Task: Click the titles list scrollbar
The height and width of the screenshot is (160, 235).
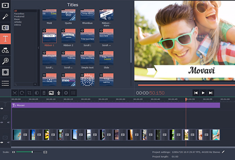Action: point(131,51)
